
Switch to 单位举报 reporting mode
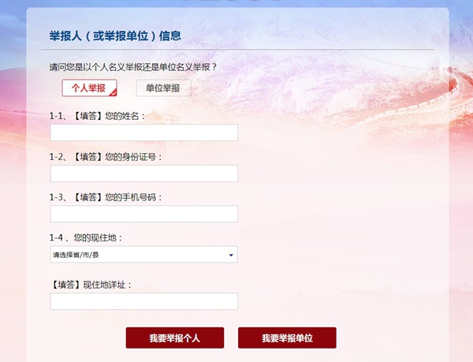[162, 88]
